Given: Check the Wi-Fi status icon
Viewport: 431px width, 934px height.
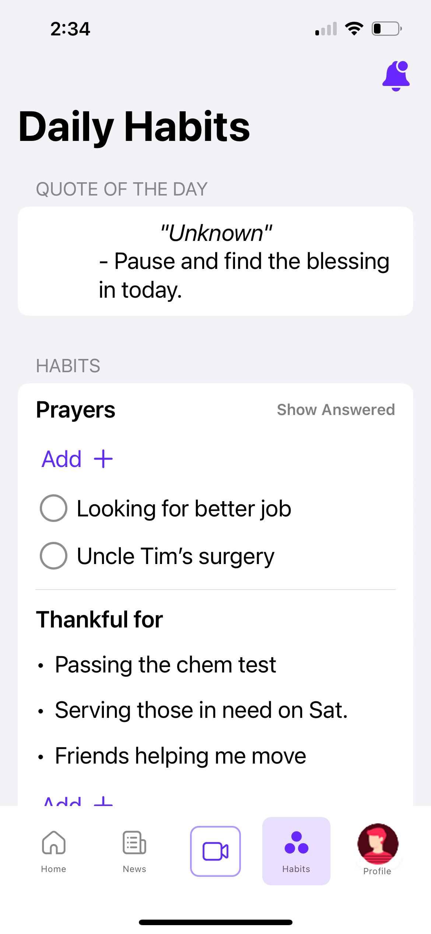Looking at the screenshot, I should click(x=354, y=29).
